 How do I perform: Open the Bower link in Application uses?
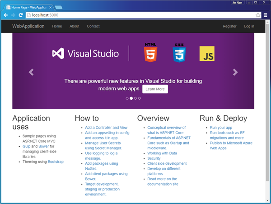(x=44, y=146)
